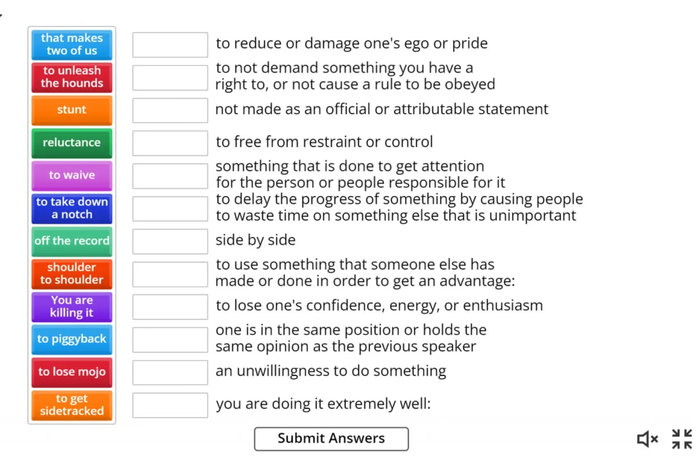The image size is (699, 466).
Task: Click the answer box for 'you are doing it extremely well'
Action: [170, 405]
